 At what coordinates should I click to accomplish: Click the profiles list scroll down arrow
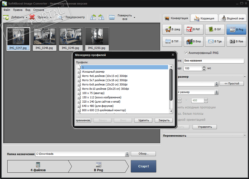(x=171, y=111)
